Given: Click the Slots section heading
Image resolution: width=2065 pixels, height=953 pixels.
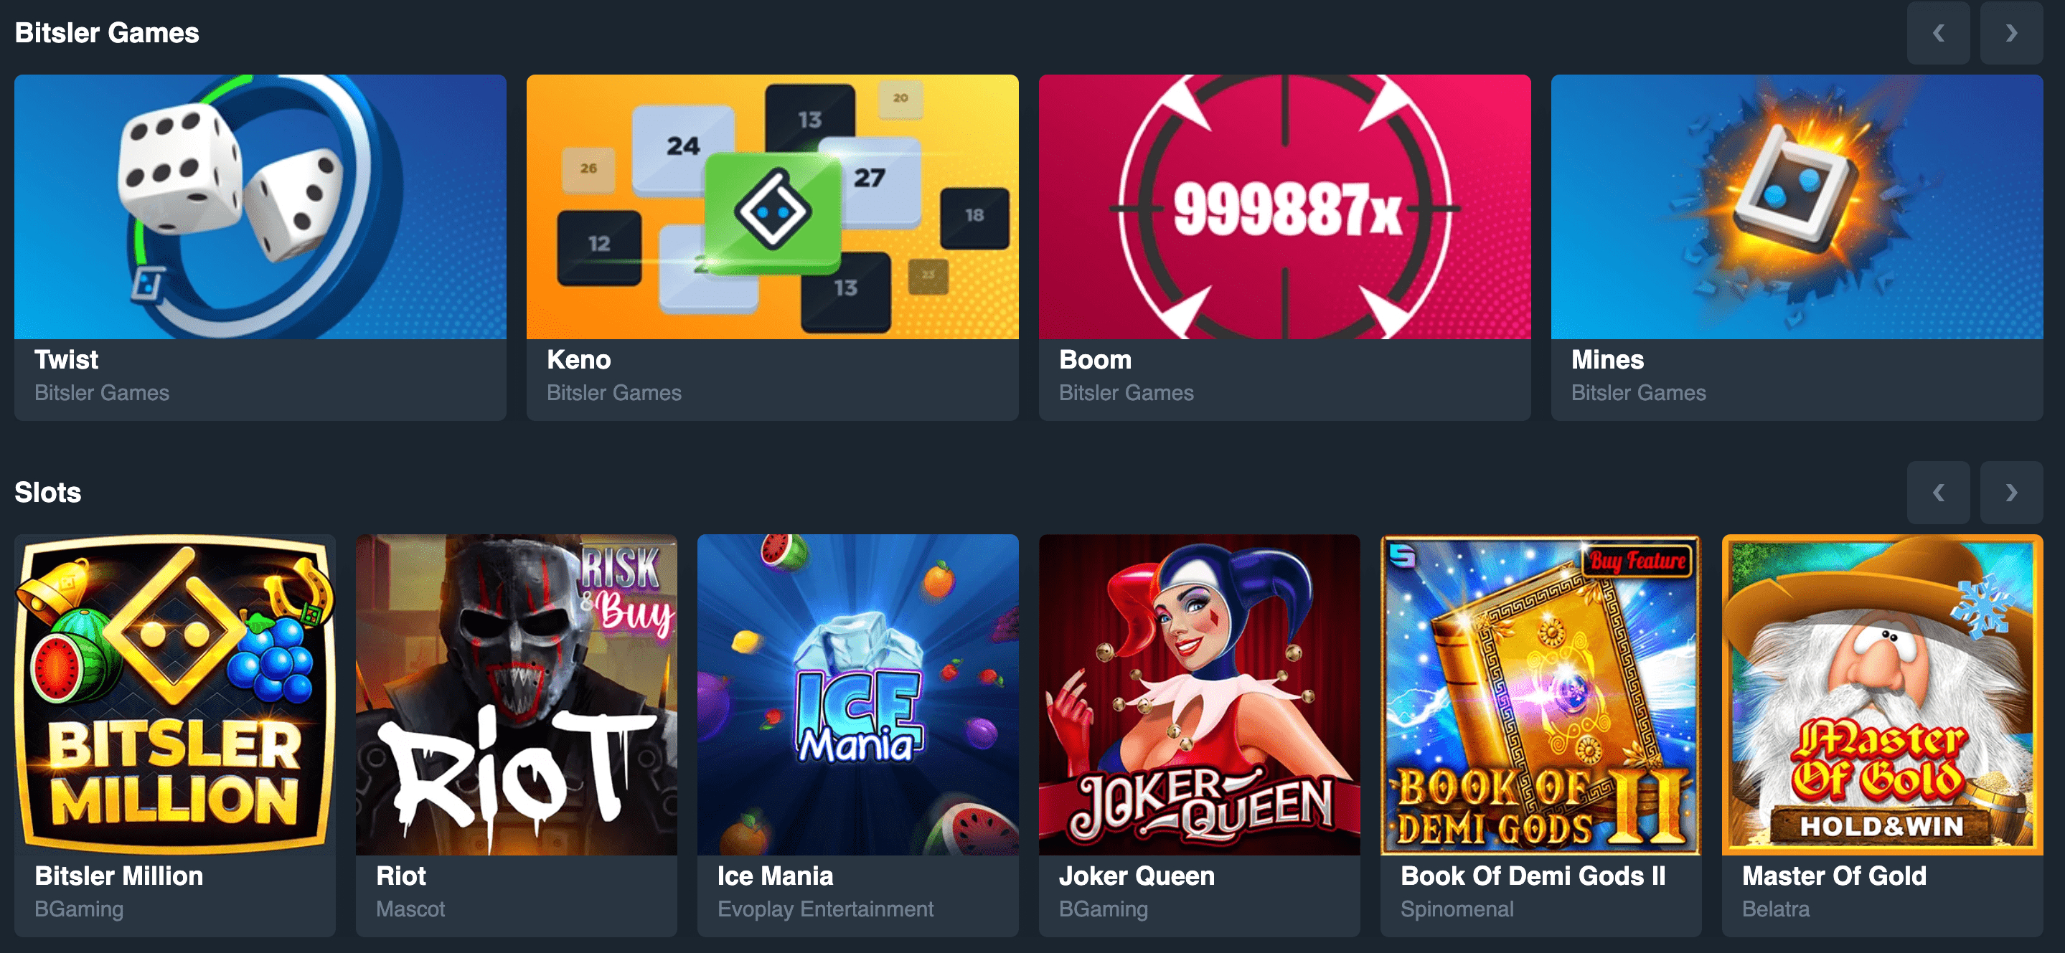Looking at the screenshot, I should pos(48,493).
